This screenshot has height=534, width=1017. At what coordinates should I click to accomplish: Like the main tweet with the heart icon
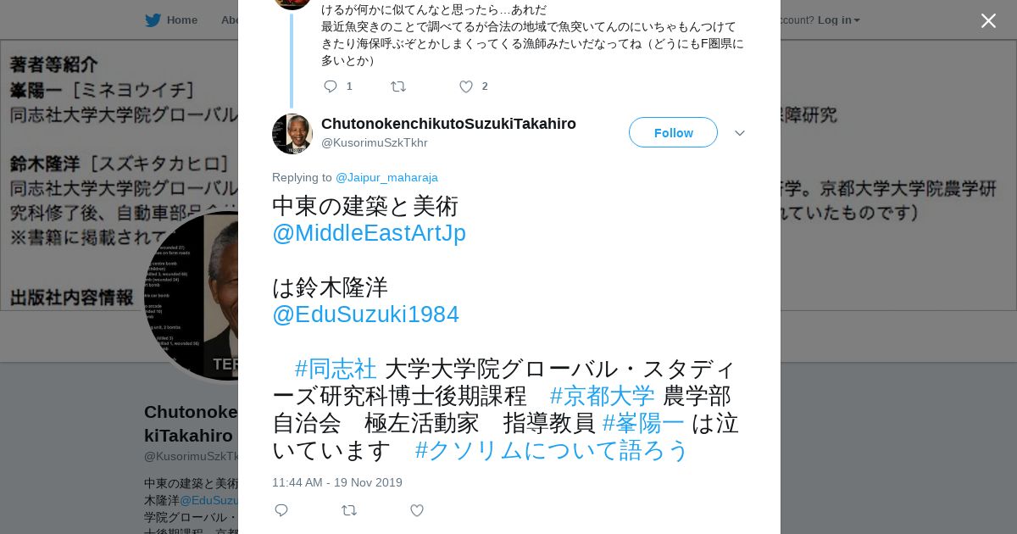pyautogui.click(x=417, y=510)
